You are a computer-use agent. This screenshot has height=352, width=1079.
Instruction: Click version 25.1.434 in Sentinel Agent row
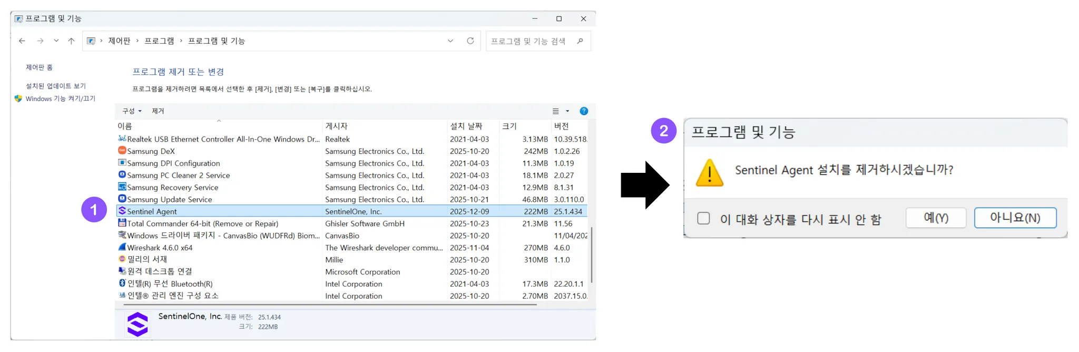(x=568, y=211)
